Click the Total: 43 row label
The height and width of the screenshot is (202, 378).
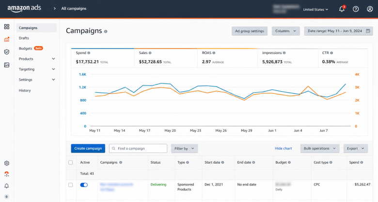[x=87, y=173]
